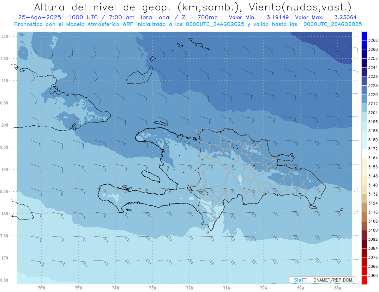Click the '74W' longitude label
This screenshot has width=379, height=292.
(x=116, y=288)
